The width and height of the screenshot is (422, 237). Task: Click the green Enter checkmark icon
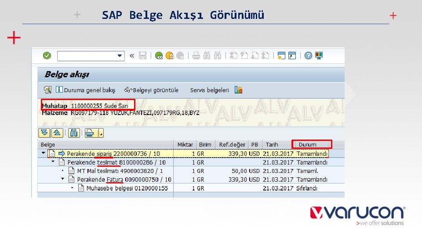[47, 56]
